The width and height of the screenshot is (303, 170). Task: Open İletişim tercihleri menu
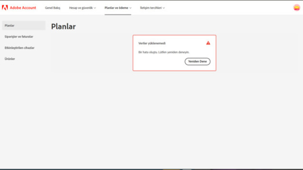(x=151, y=8)
